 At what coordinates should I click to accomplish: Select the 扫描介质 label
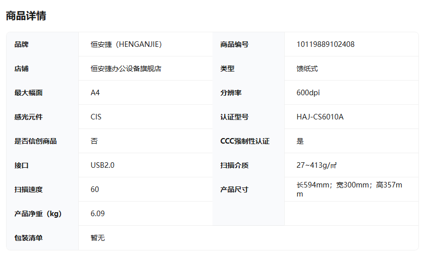pyautogui.click(x=234, y=165)
